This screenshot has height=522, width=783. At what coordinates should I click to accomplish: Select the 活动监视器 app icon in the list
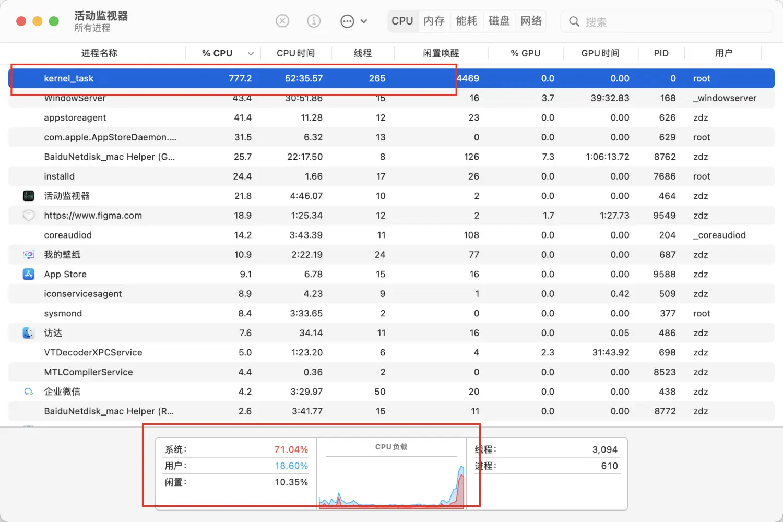pos(29,196)
